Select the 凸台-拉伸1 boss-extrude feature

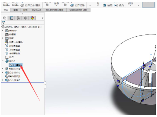pyautogui.click(x=12, y=72)
